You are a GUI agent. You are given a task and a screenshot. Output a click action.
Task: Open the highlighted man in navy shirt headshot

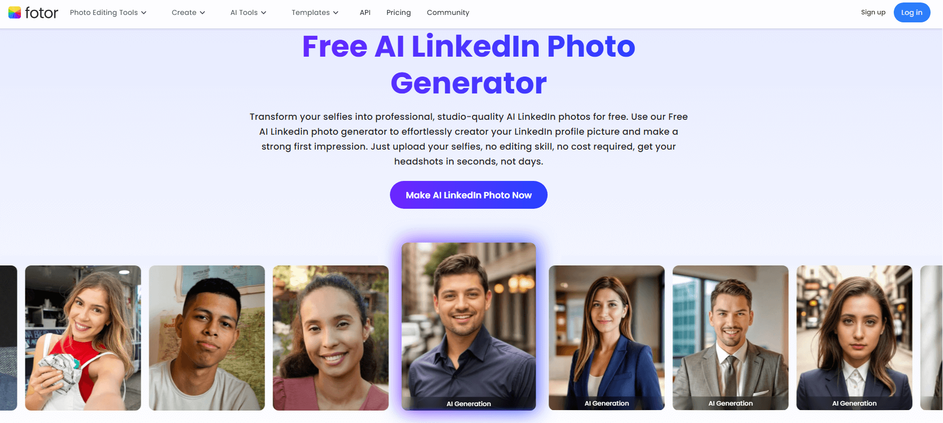click(469, 327)
